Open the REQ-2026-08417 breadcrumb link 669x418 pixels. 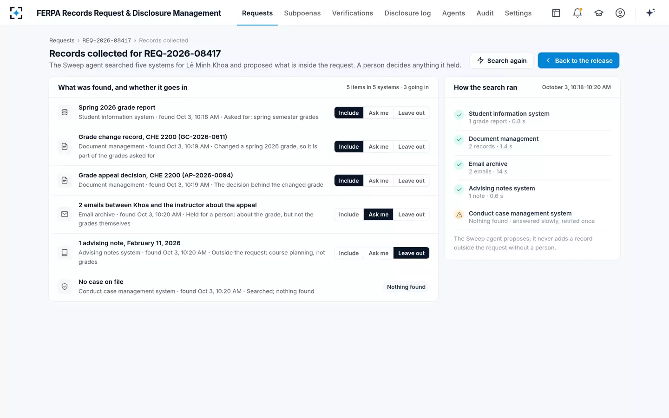click(107, 40)
